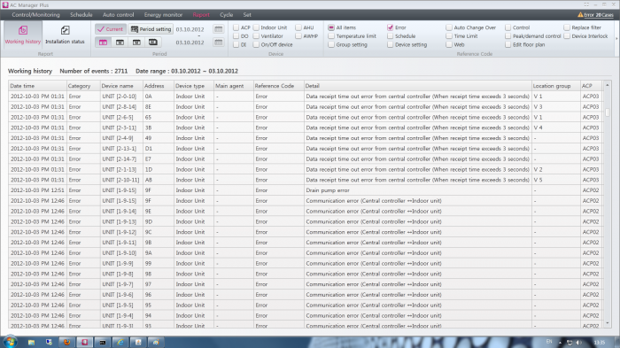Select the Report menu
This screenshot has width=620, height=348.
(x=201, y=15)
